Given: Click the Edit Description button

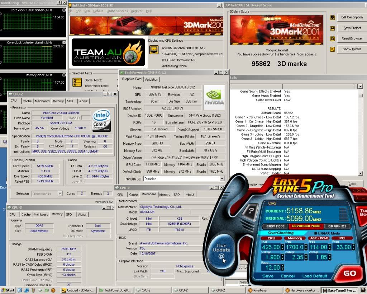Looking at the screenshot, I should coord(352,17).
